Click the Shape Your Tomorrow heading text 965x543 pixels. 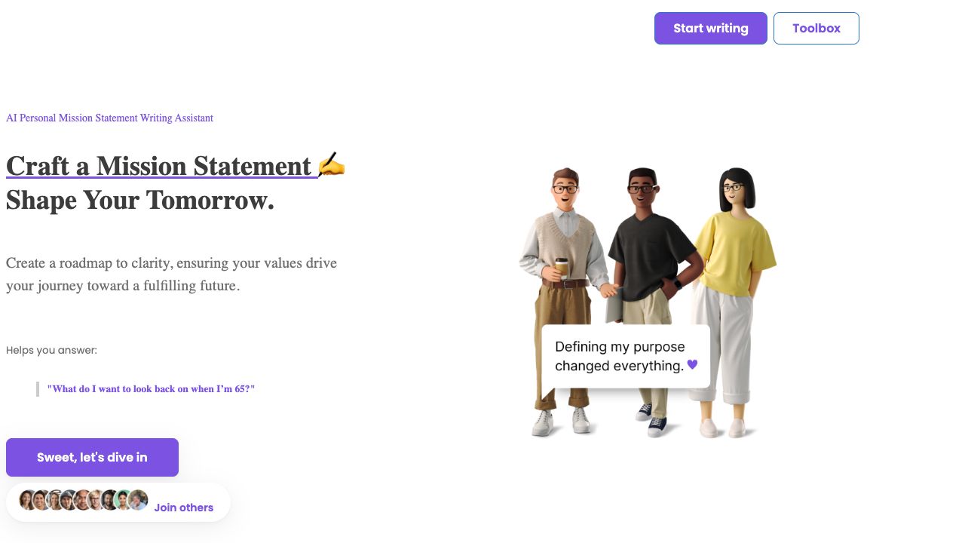click(140, 201)
